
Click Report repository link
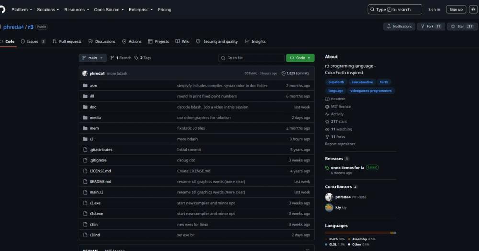340,144
